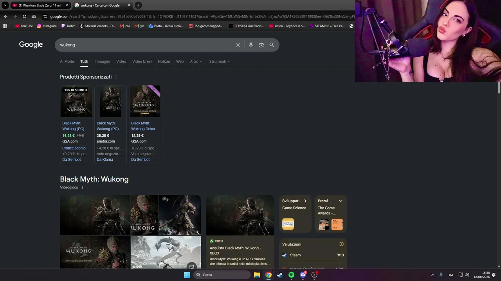The width and height of the screenshot is (501, 281).
Task: Click the Game Science logo thumbnail
Action: coord(288,224)
